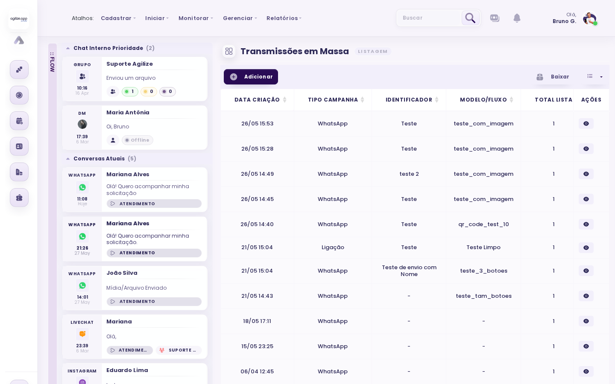Click the green online count badge on Suporte Agilize
This screenshot has width=615, height=384.
(130, 92)
